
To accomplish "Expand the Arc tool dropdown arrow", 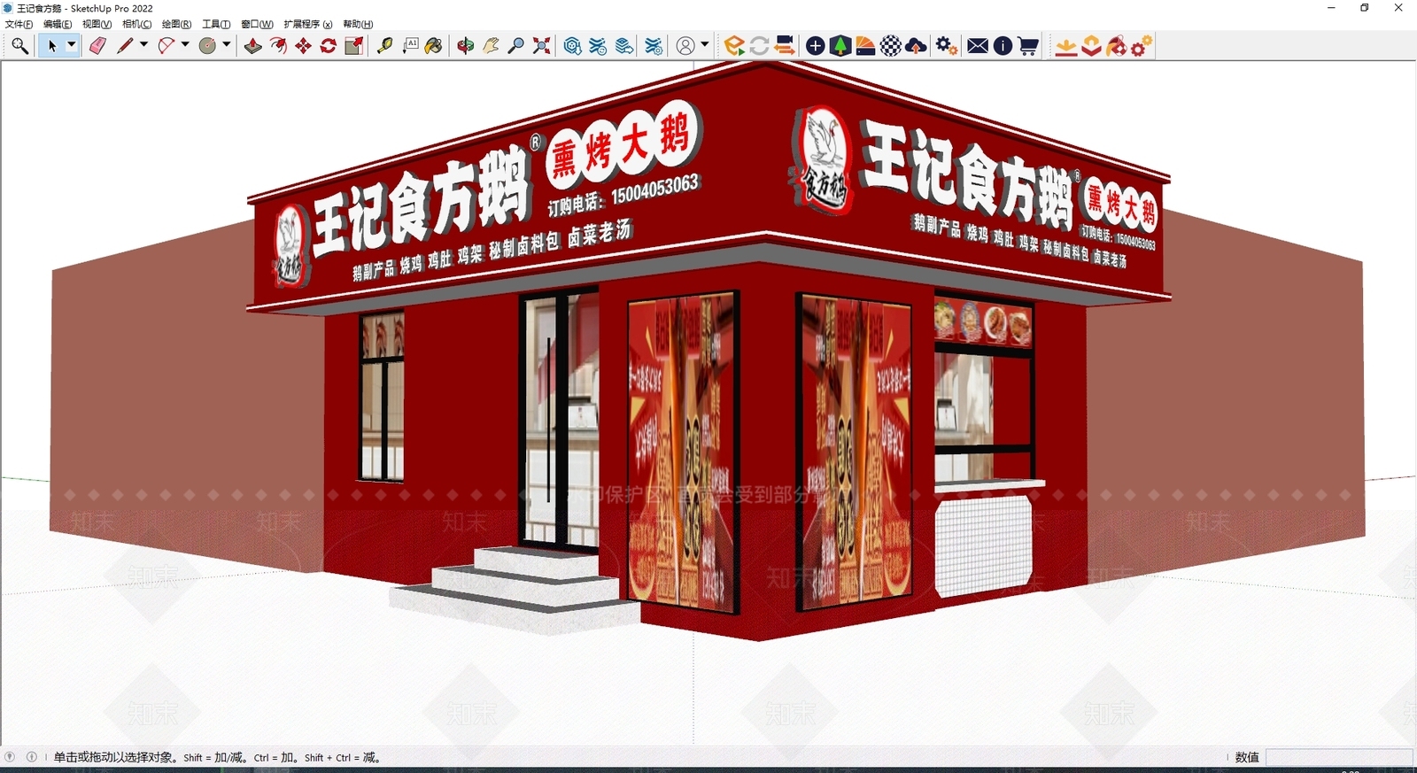I will coord(185,45).
